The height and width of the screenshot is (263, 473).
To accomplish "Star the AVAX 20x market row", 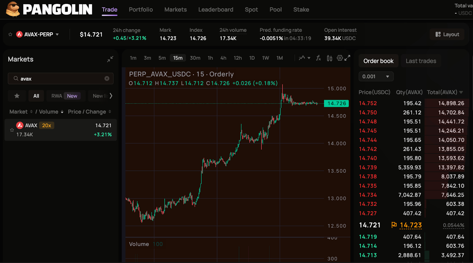I will tap(12, 130).
